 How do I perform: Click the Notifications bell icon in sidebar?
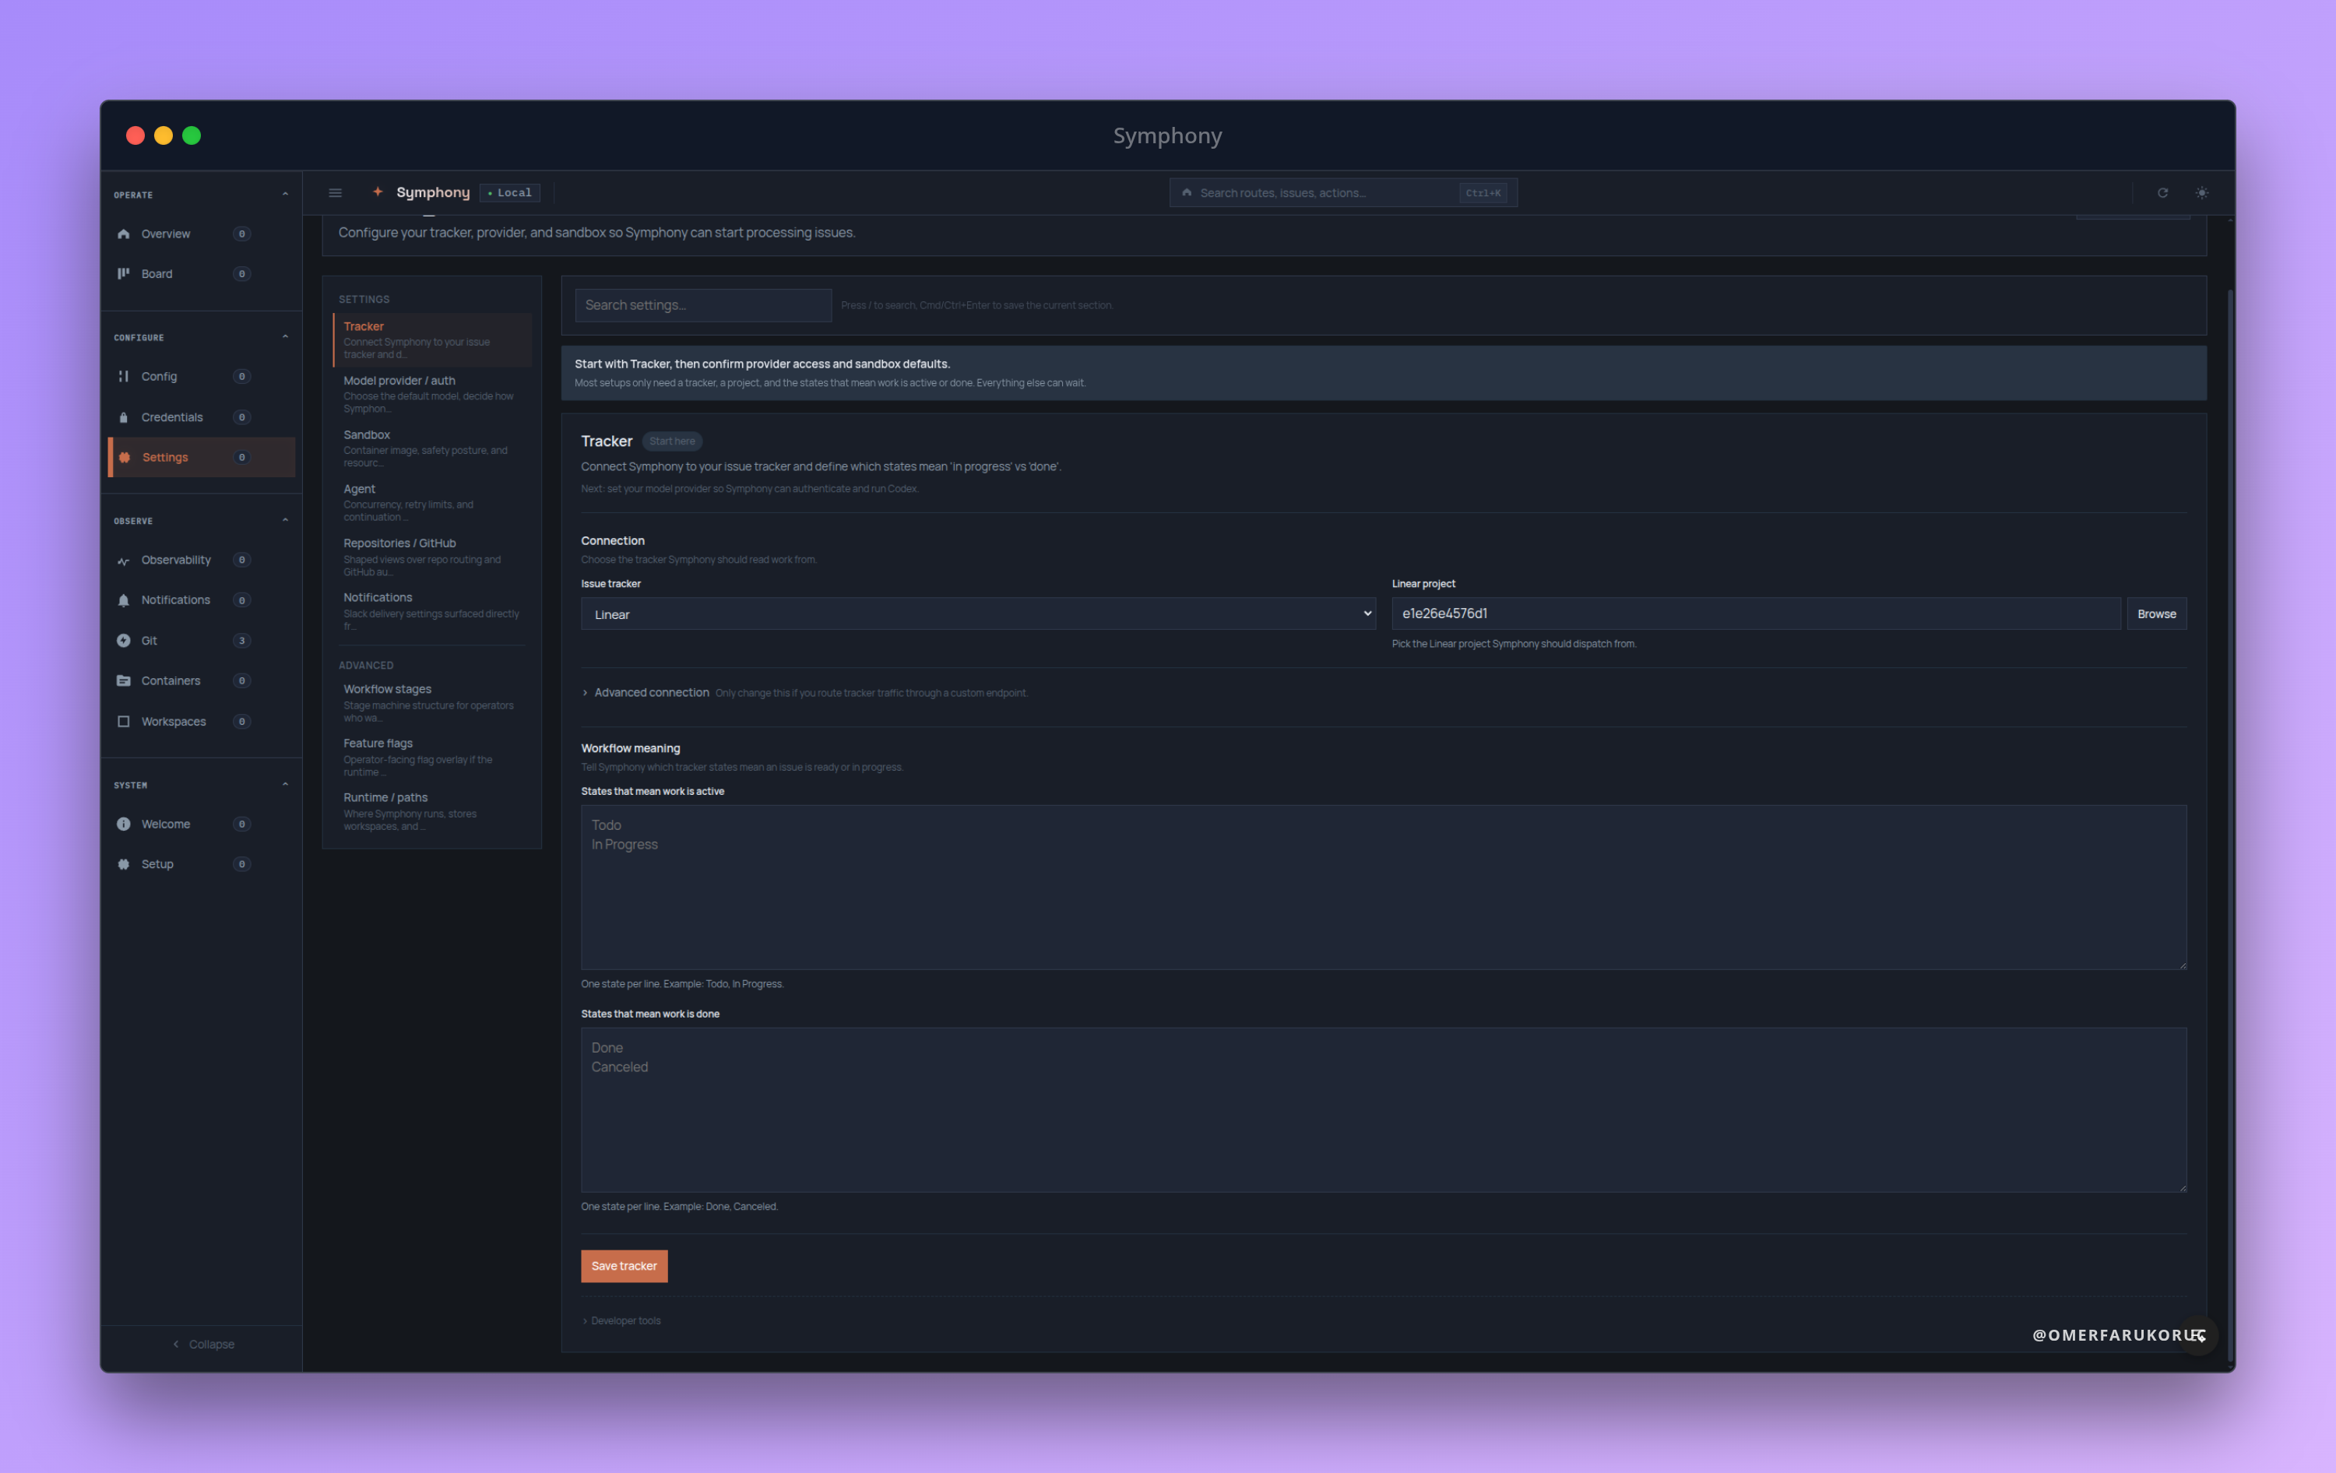[123, 600]
